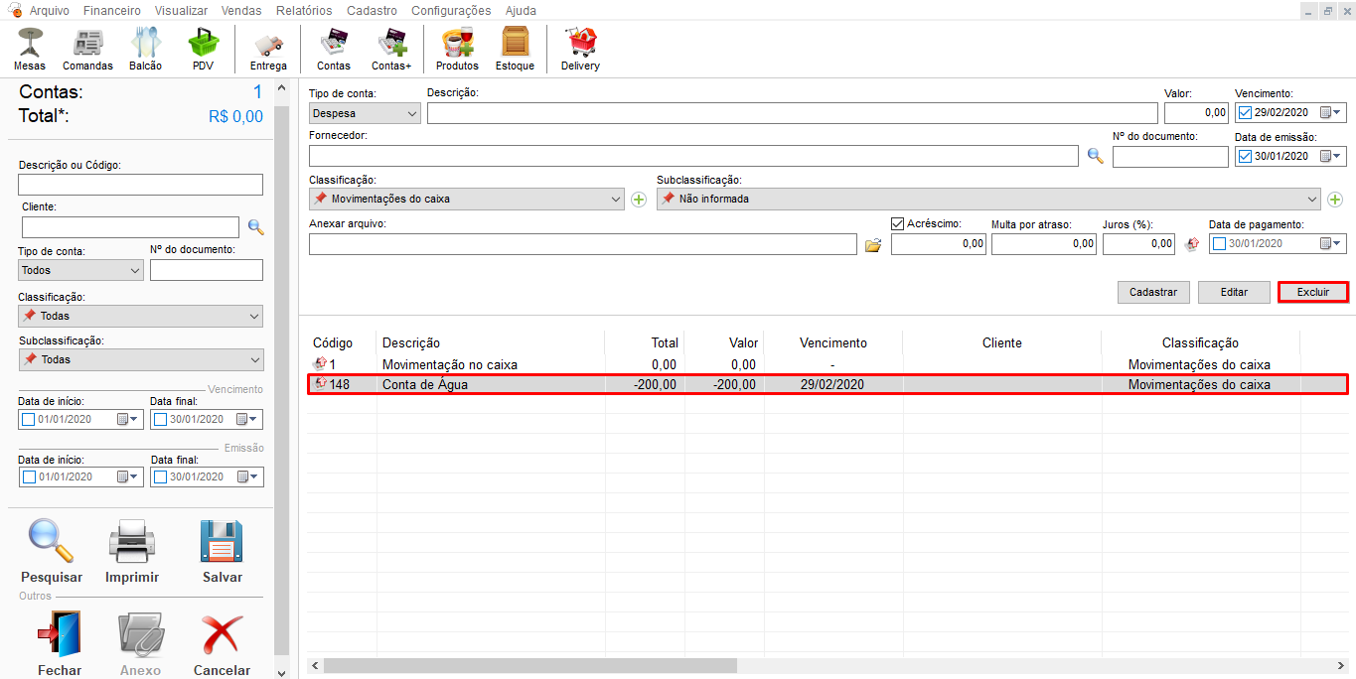This screenshot has width=1356, height=679.
Task: Click the Salvar floppy disk icon
Action: tap(222, 551)
